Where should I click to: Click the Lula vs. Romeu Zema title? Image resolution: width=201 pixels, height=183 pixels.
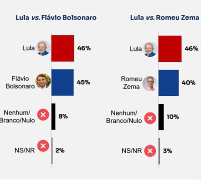coord(165,18)
